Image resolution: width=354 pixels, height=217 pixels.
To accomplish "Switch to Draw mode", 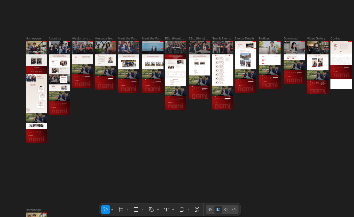I will pos(210,210).
